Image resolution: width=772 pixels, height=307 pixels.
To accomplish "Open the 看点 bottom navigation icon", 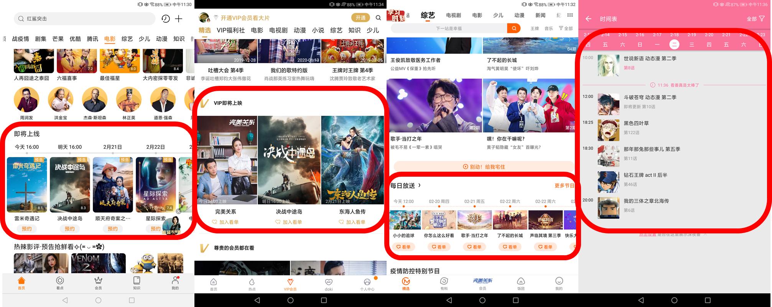I will [x=60, y=283].
